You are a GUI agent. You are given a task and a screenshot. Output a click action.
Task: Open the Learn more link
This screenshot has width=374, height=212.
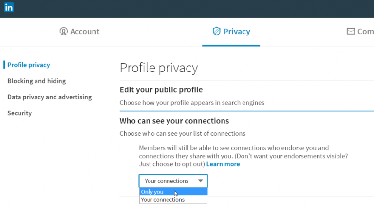pyautogui.click(x=223, y=164)
